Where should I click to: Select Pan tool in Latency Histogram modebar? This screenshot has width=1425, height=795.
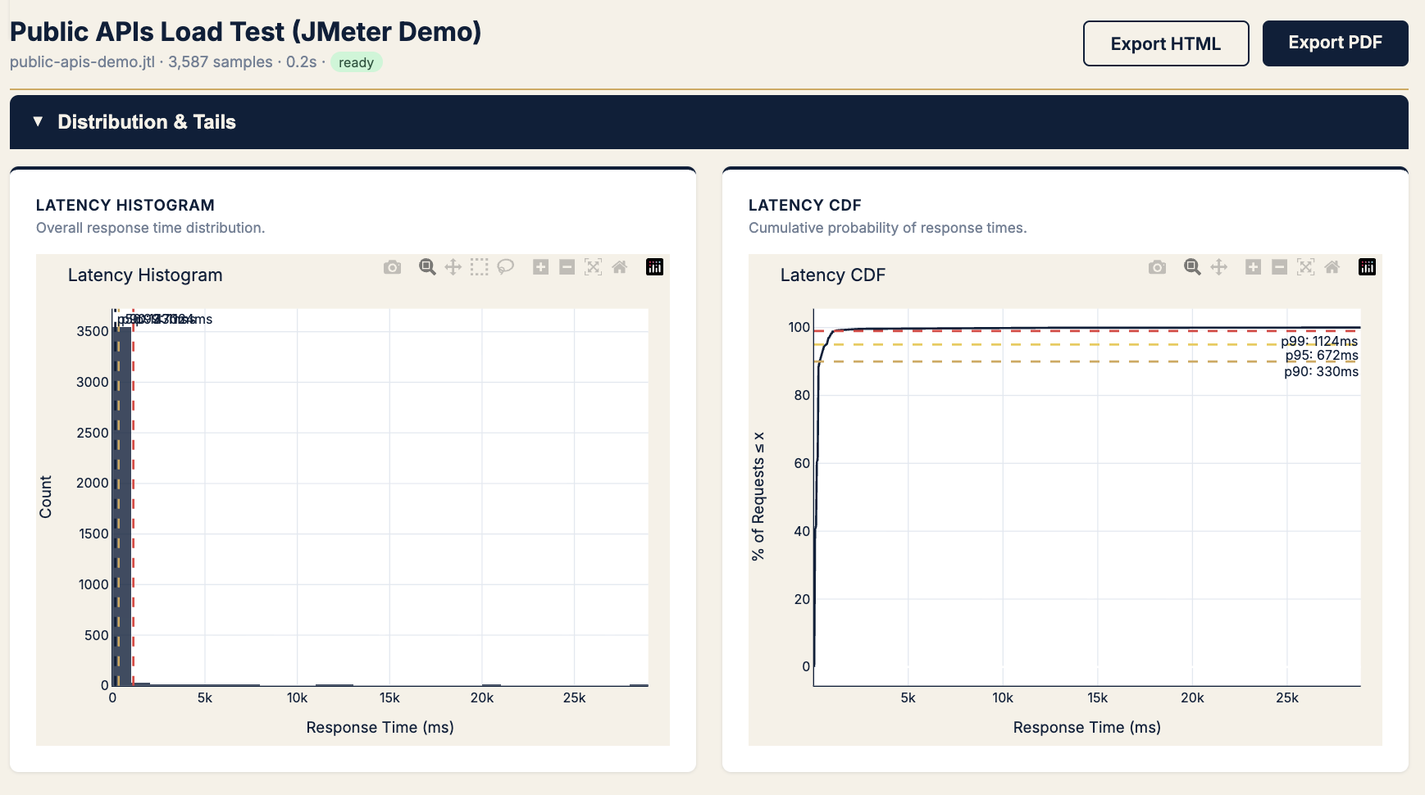[453, 267]
